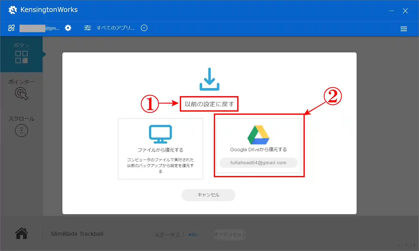419x251 pixels.
Task: Click the @gm... account email text
Action: pyautogui.click(x=52, y=28)
